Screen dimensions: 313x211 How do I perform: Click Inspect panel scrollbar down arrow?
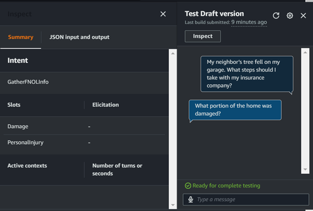[173, 205]
